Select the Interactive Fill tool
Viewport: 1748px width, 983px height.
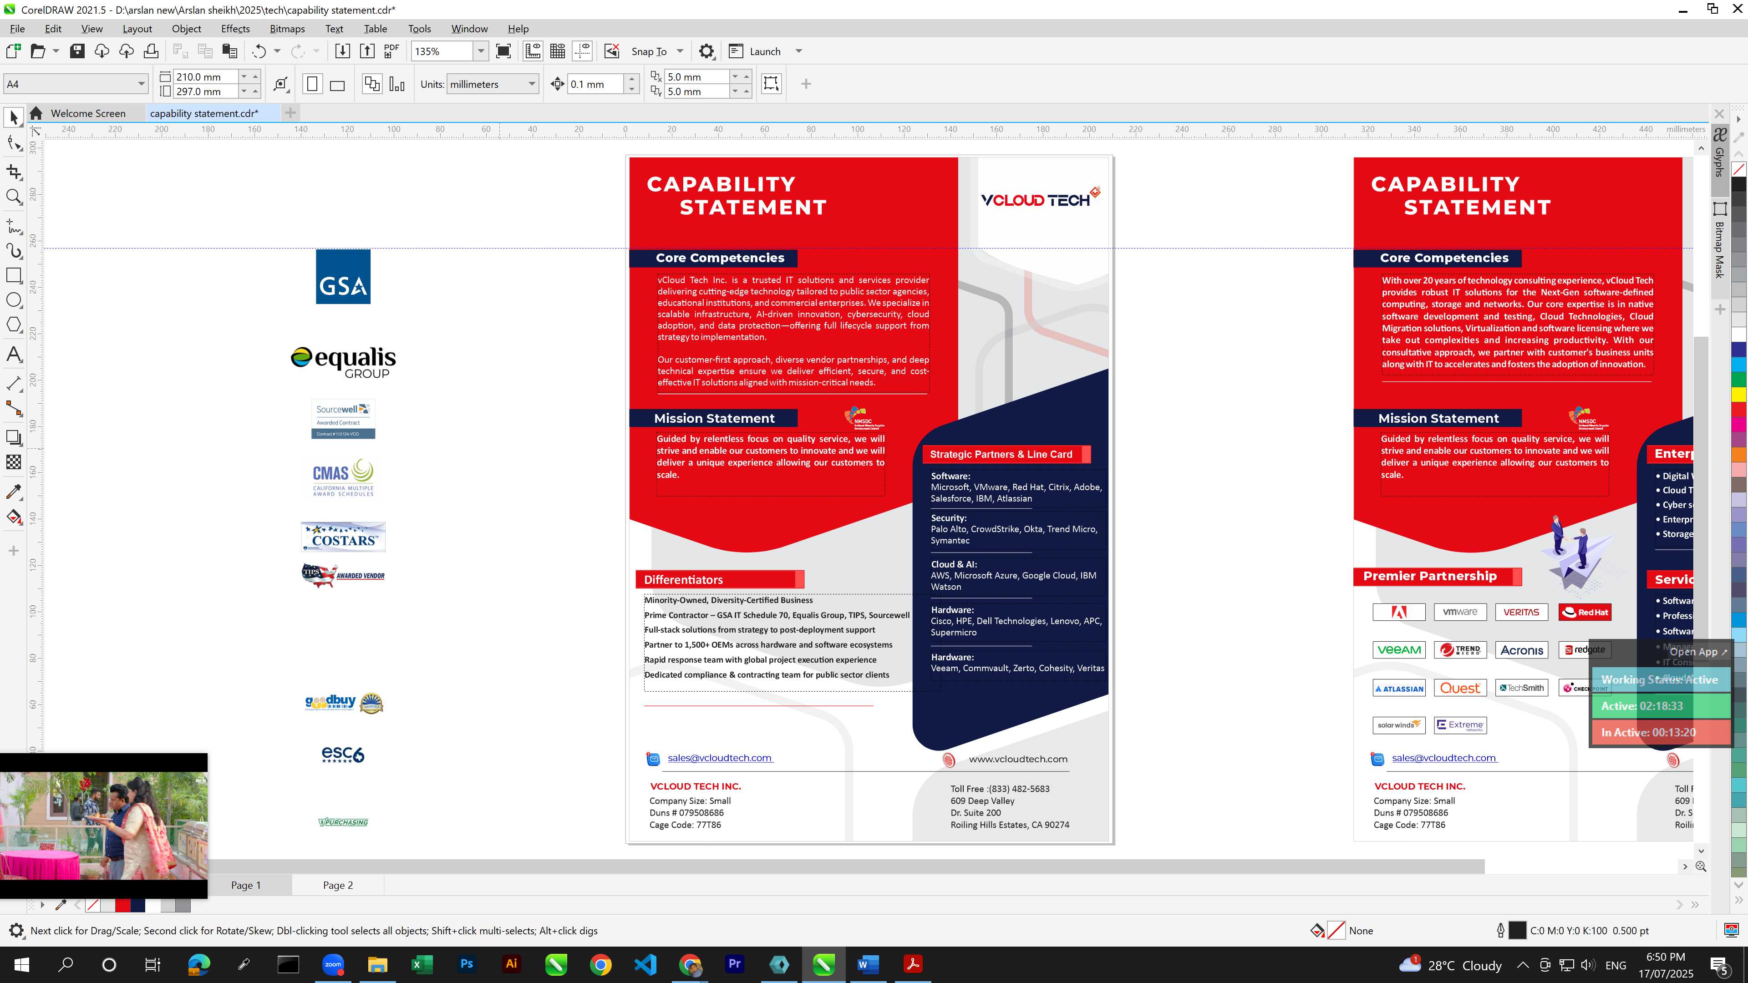14,516
